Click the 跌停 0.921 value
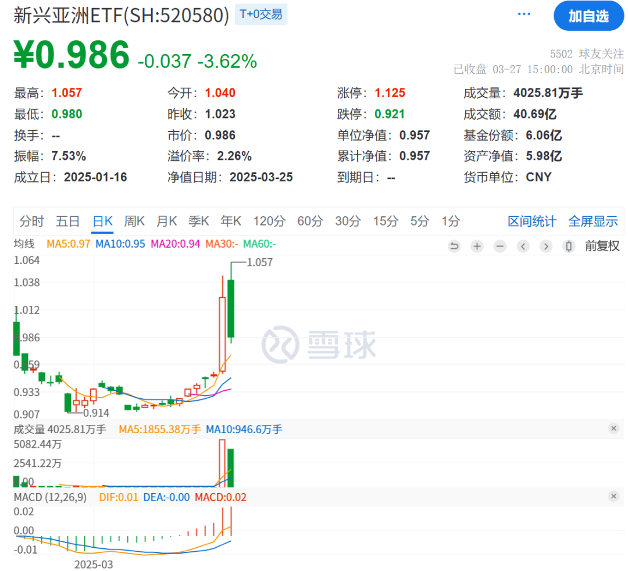 point(389,114)
